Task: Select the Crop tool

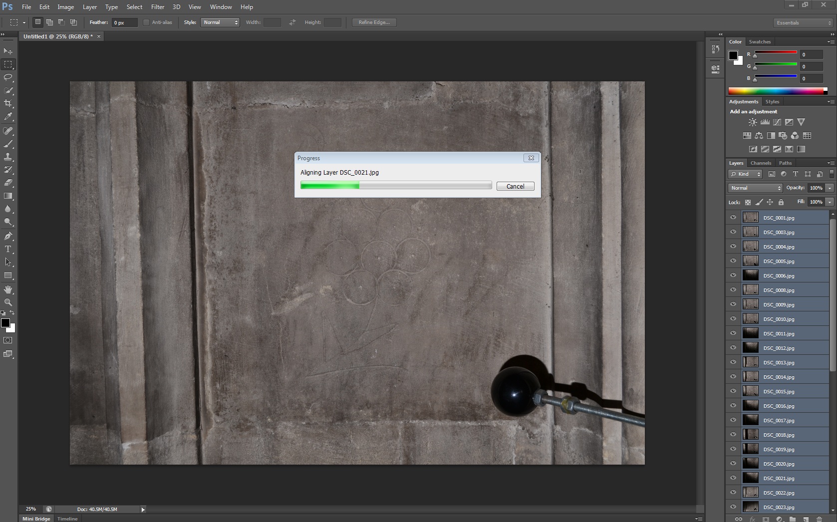Action: (8, 103)
